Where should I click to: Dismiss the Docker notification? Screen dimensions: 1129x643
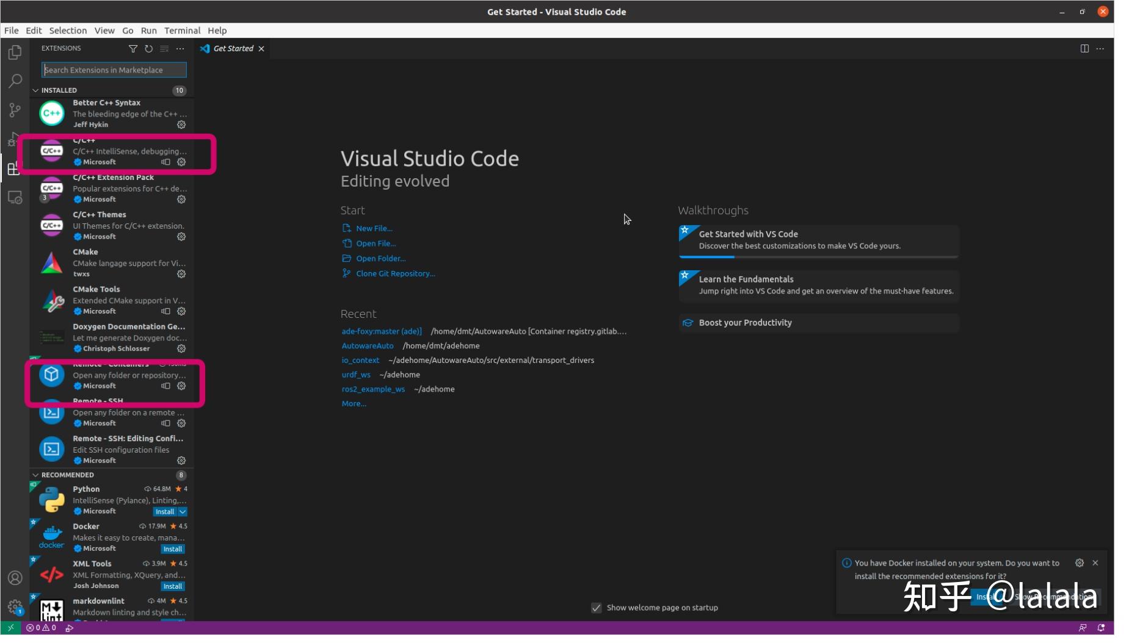[x=1095, y=563]
